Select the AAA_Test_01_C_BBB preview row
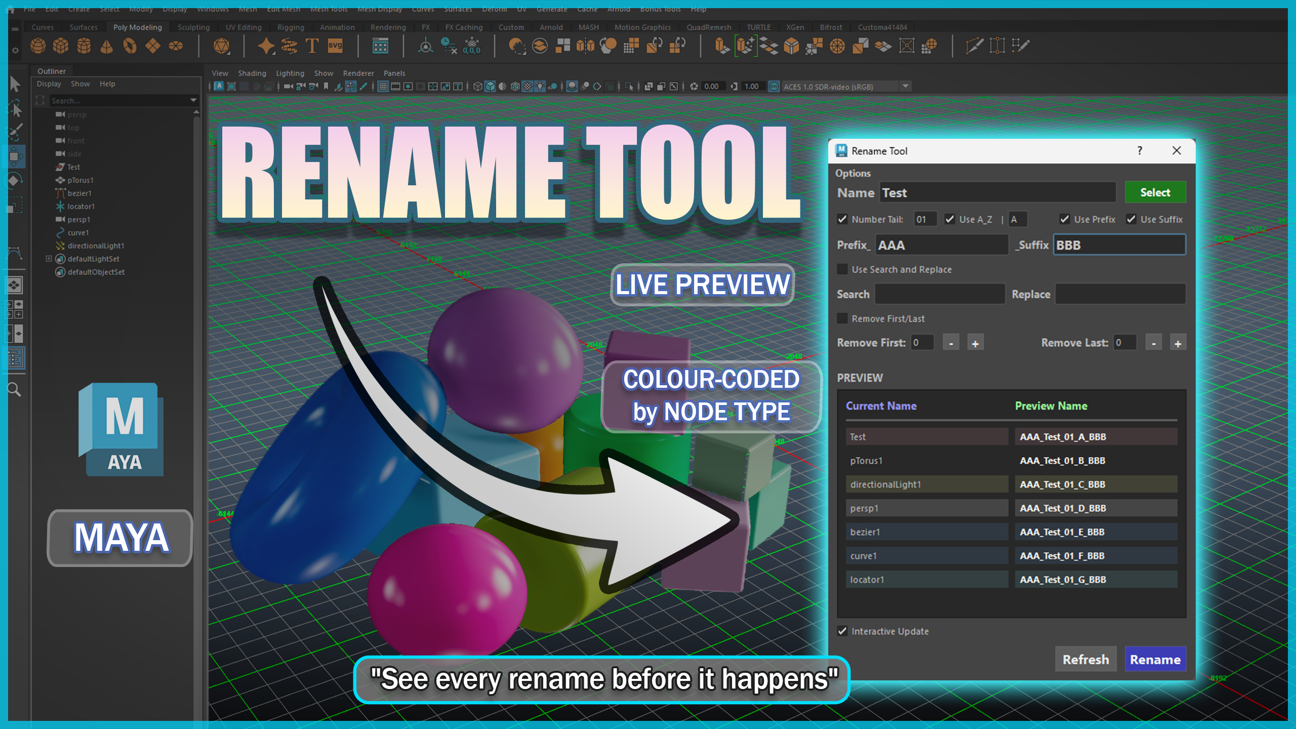Viewport: 1296px width, 729px height. [1096, 484]
